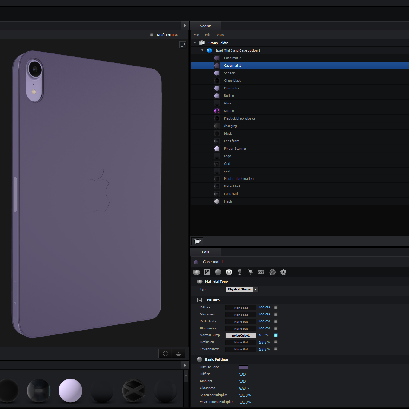Click the collapse arrow above material library
This screenshot has height=409, width=409.
pos(185,365)
